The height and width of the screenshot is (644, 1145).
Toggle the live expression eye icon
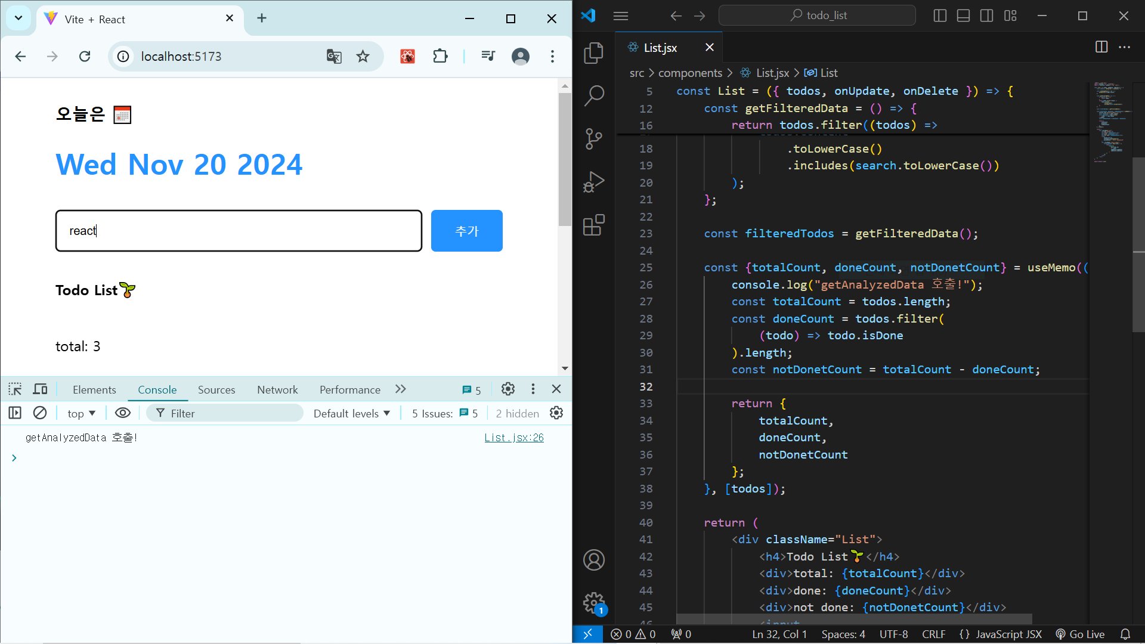point(123,413)
